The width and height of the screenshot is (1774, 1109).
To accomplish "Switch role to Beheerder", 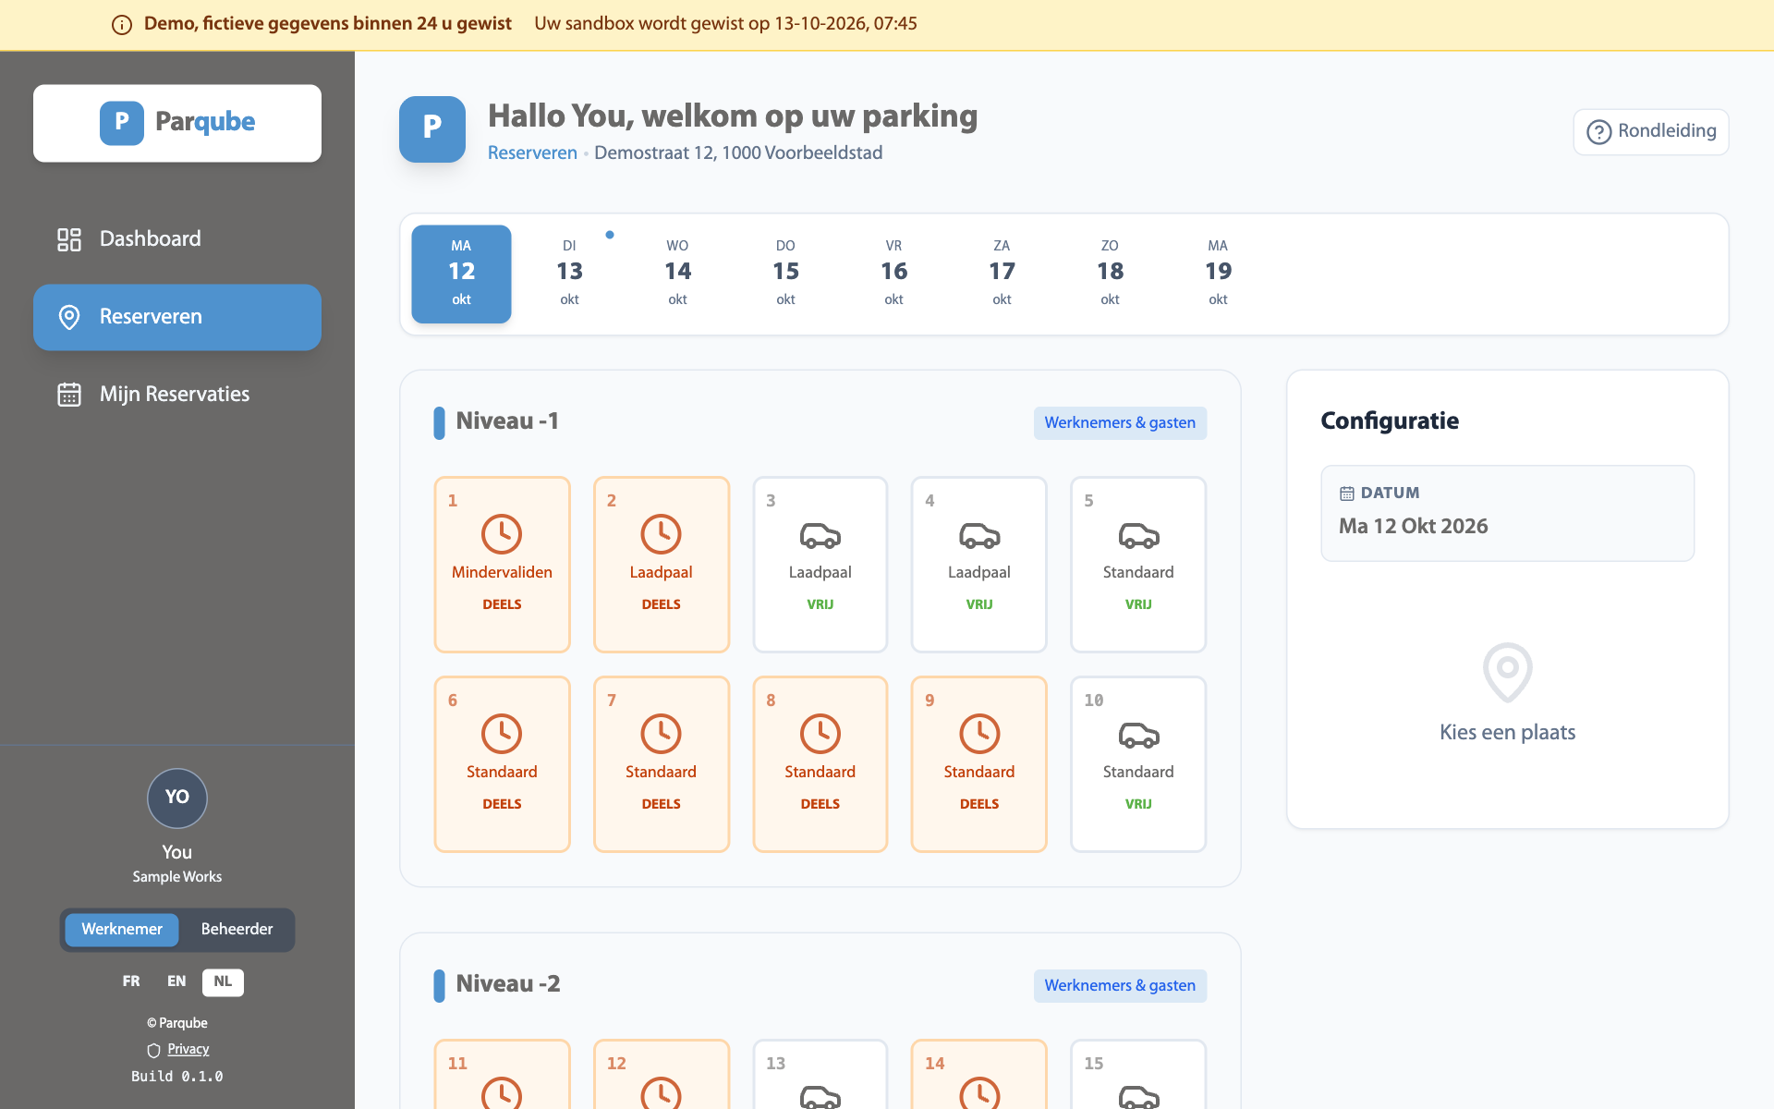I will point(237,930).
